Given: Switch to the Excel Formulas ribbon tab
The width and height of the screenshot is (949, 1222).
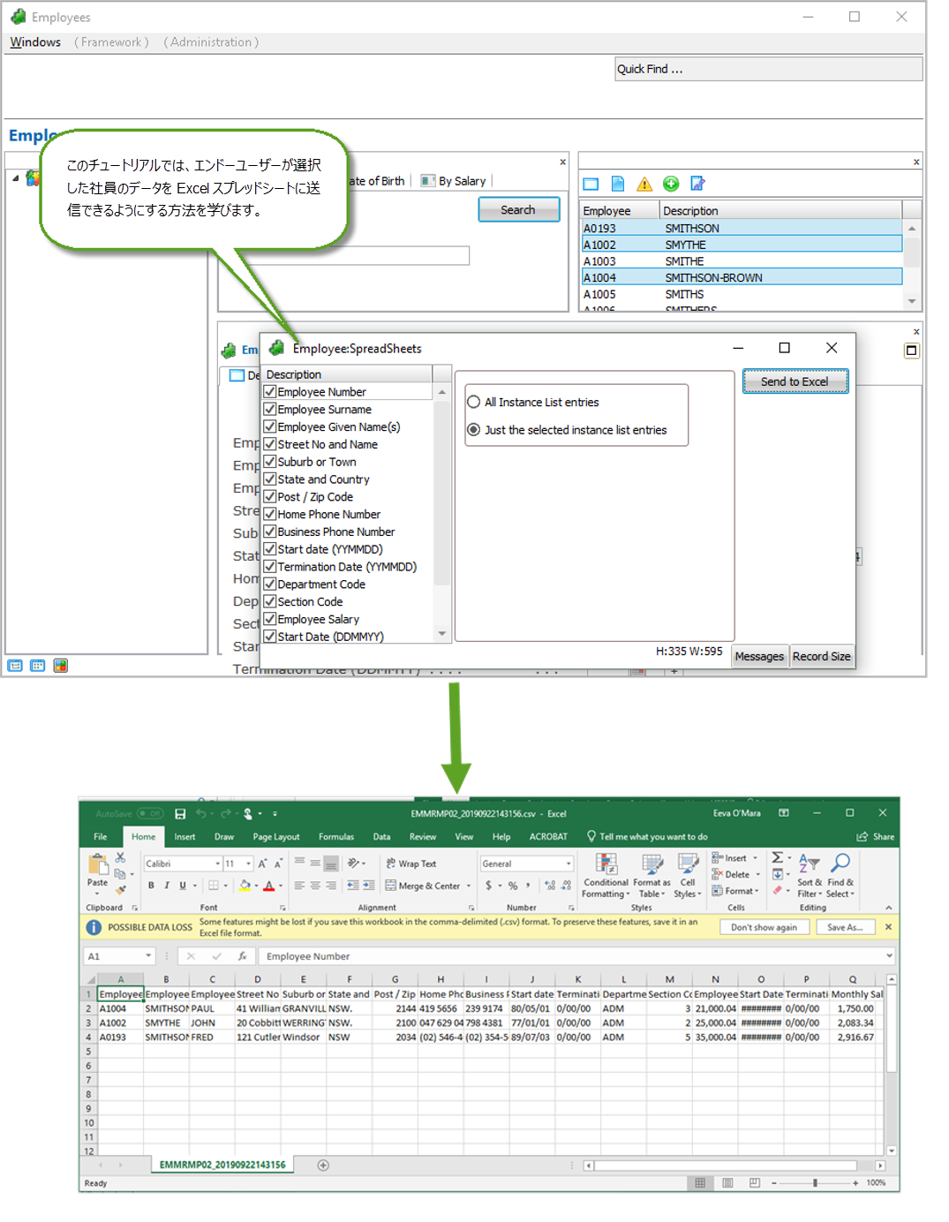Looking at the screenshot, I should [x=336, y=836].
